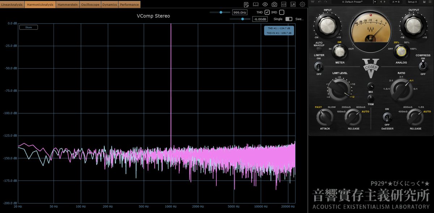Viewport: 434px width, 213px height.
Task: Click the RATIO knob
Action: click(x=401, y=90)
